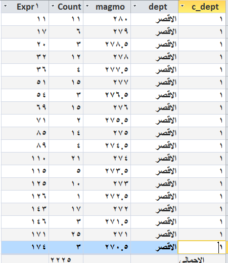
Task: Select the c_dept column header
Action: coord(202,7)
